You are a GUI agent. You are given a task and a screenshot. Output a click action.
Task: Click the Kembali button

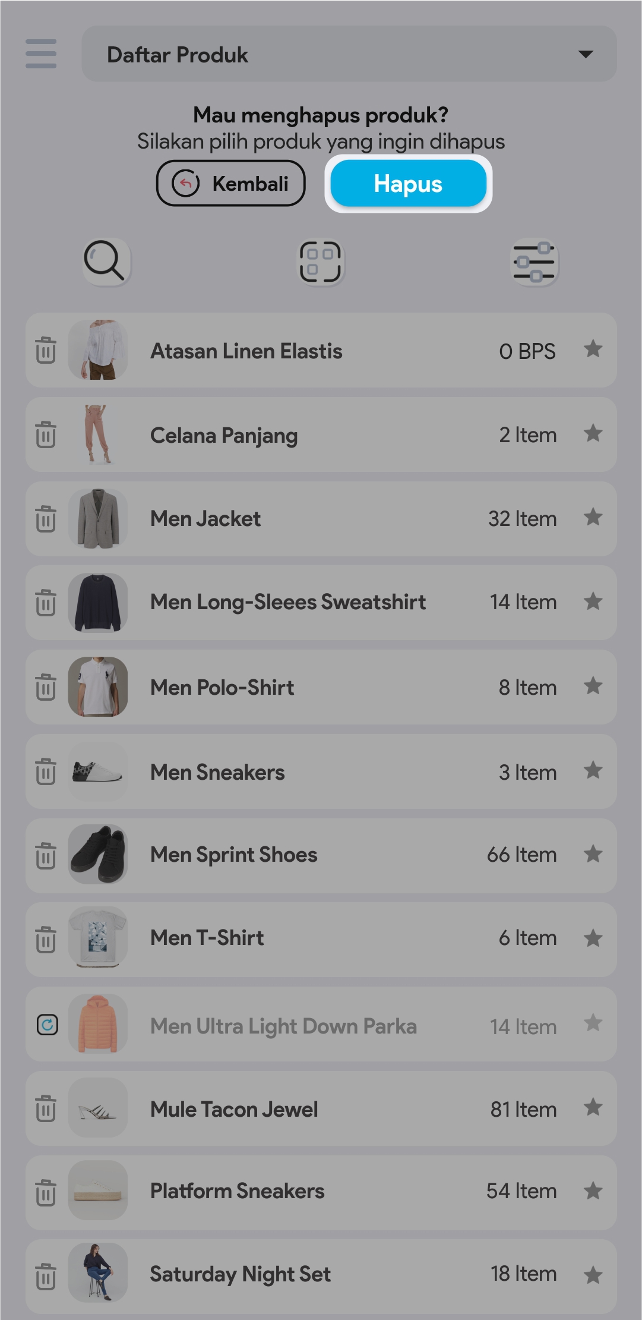pos(230,184)
